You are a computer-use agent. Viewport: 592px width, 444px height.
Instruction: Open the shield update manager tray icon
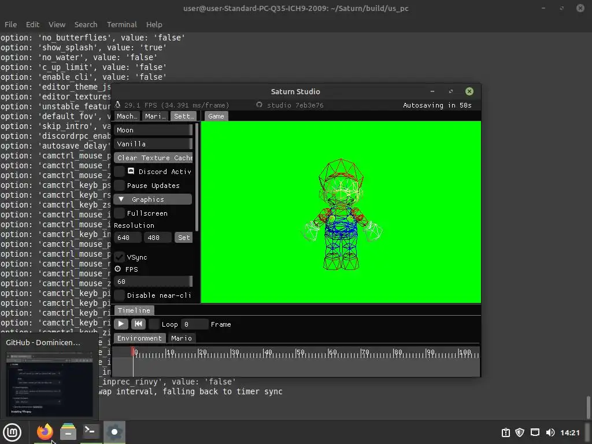click(520, 432)
